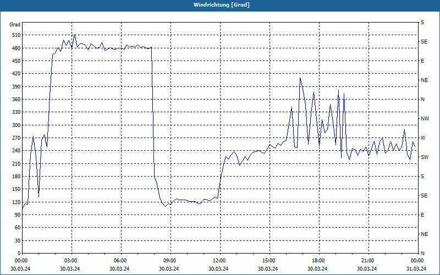Screen dimensions: 440x275
Task: Click the SW compass label
Action: click(425, 157)
